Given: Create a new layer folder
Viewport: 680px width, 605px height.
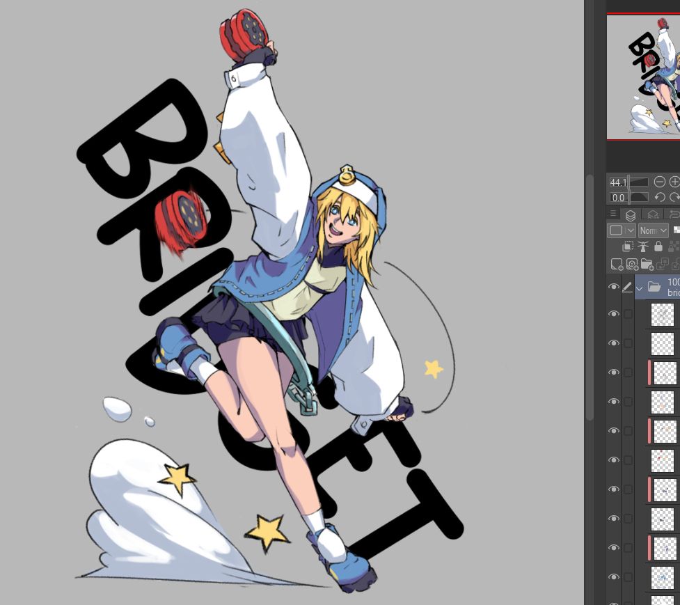Looking at the screenshot, I should tap(647, 264).
